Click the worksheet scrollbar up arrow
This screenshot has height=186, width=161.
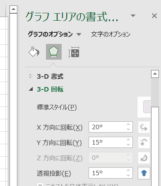coord(13,9)
